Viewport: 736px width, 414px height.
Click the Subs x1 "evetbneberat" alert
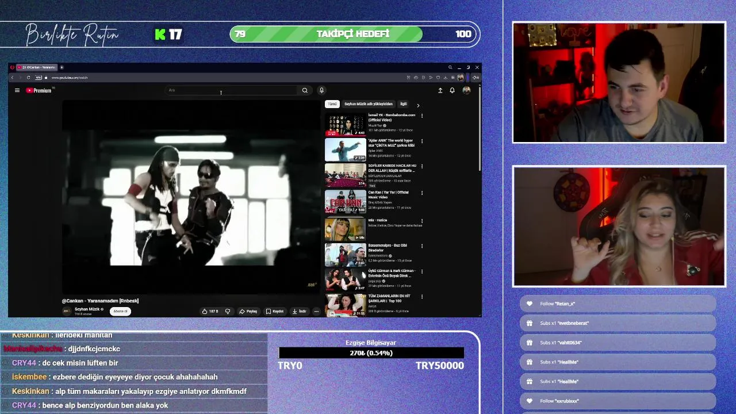[618, 323]
